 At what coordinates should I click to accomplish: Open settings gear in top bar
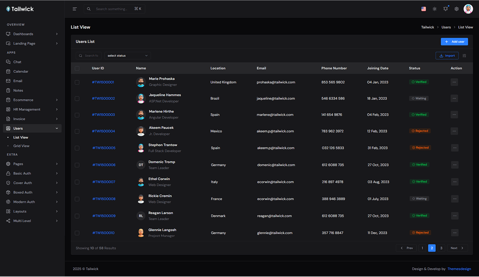(457, 9)
